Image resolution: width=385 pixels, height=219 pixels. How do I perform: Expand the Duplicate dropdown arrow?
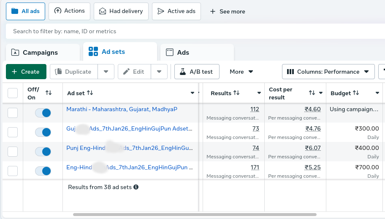(x=106, y=72)
